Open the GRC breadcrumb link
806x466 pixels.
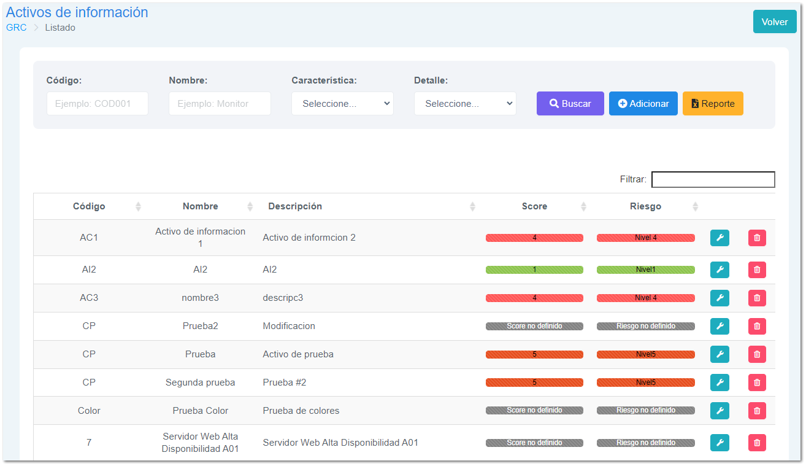point(17,28)
